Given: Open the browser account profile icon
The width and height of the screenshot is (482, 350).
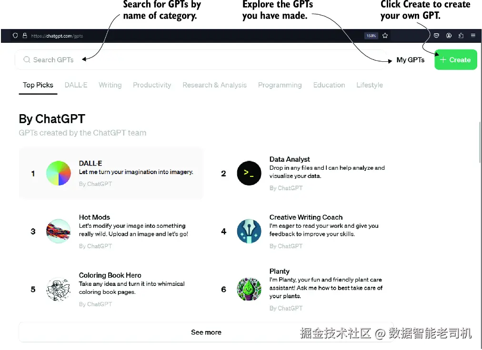Looking at the screenshot, I should click(x=449, y=36).
